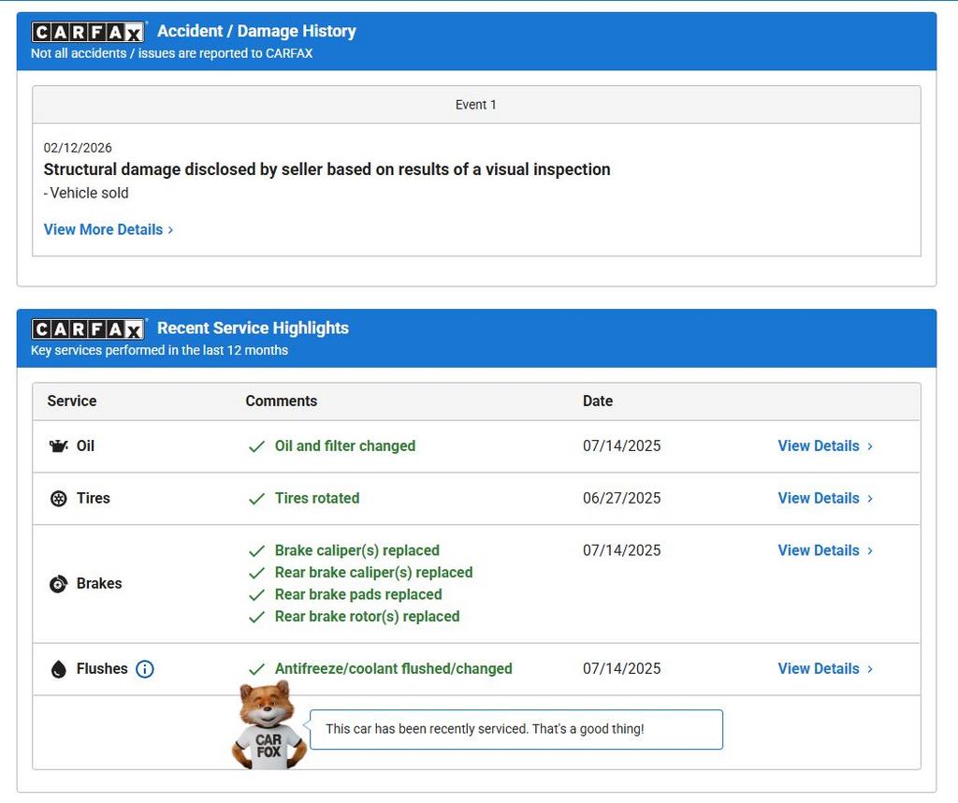Click the CARFAX logo in Accident History header
Image resolution: width=958 pixels, height=803 pixels.
[88, 32]
